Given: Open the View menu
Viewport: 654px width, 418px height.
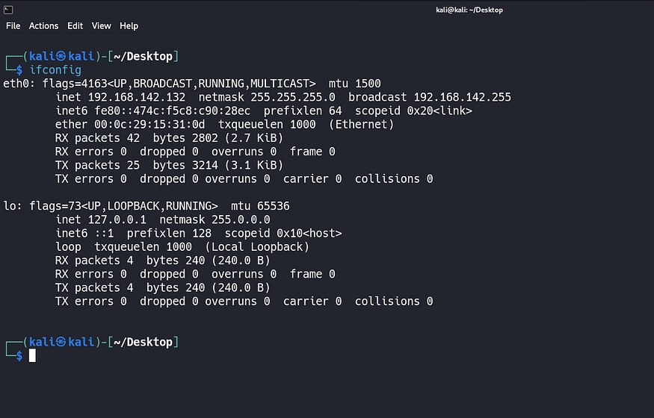Looking at the screenshot, I should (101, 25).
